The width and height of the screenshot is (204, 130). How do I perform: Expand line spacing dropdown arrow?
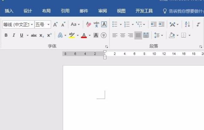[162, 35]
